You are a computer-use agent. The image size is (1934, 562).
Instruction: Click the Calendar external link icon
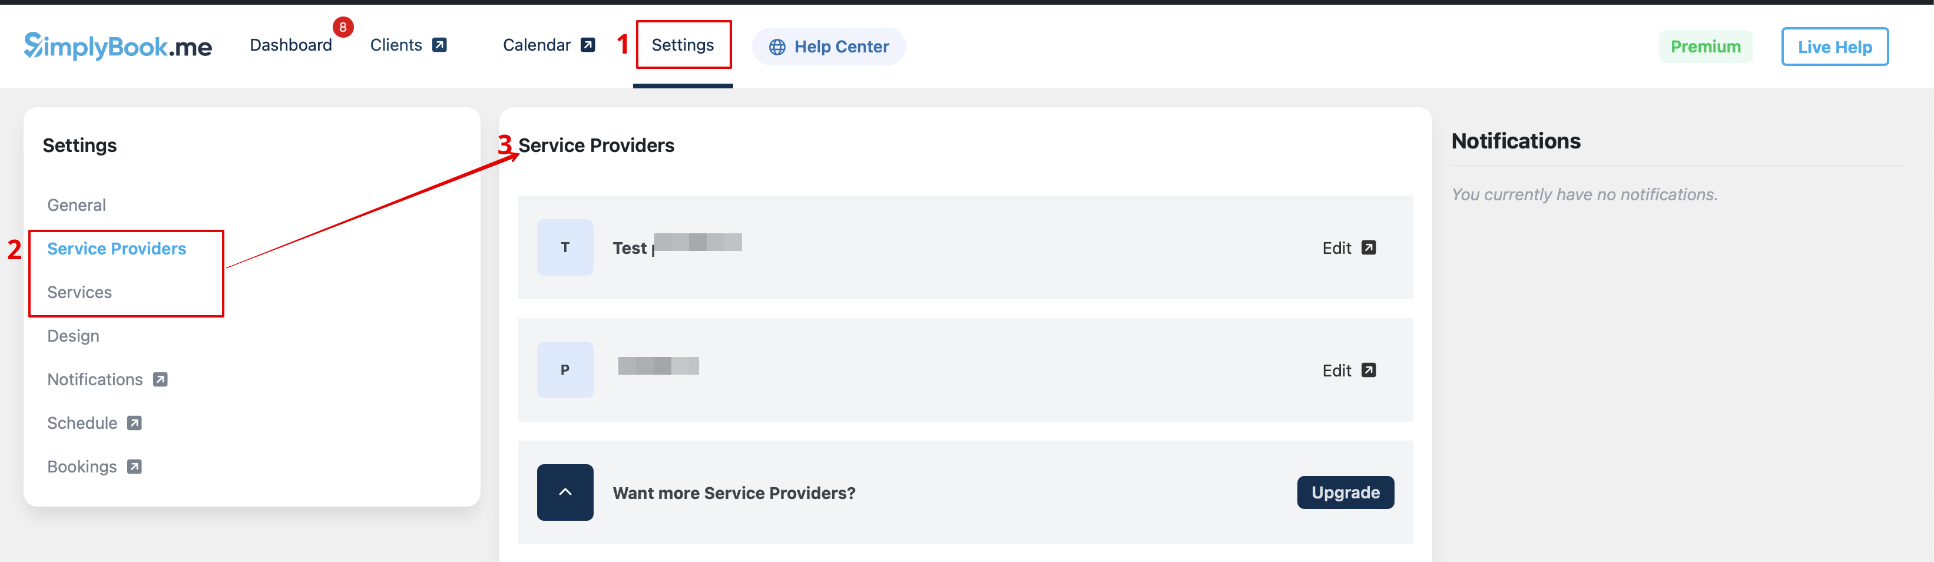[x=588, y=45]
